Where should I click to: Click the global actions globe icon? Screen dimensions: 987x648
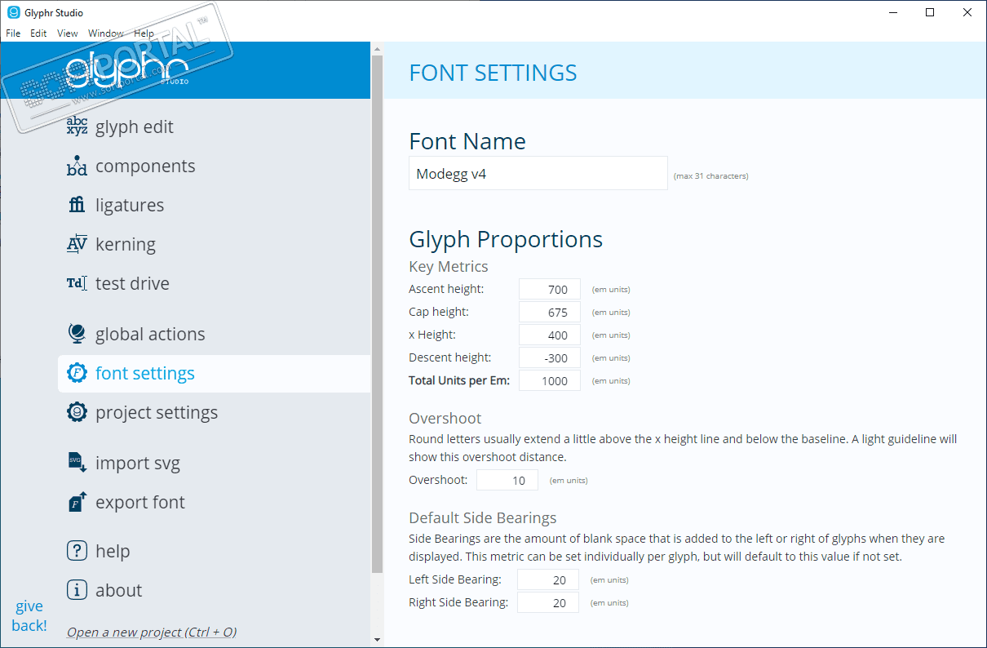pos(77,334)
